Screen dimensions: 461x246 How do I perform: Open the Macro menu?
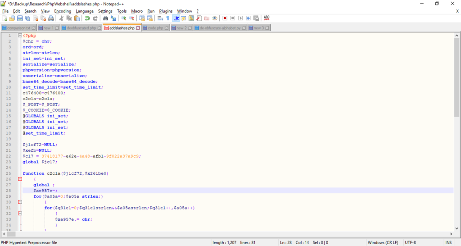point(137,11)
